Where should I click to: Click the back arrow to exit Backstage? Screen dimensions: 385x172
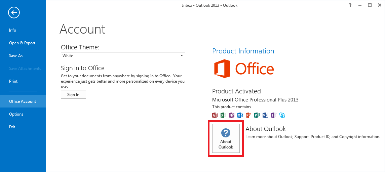click(14, 13)
